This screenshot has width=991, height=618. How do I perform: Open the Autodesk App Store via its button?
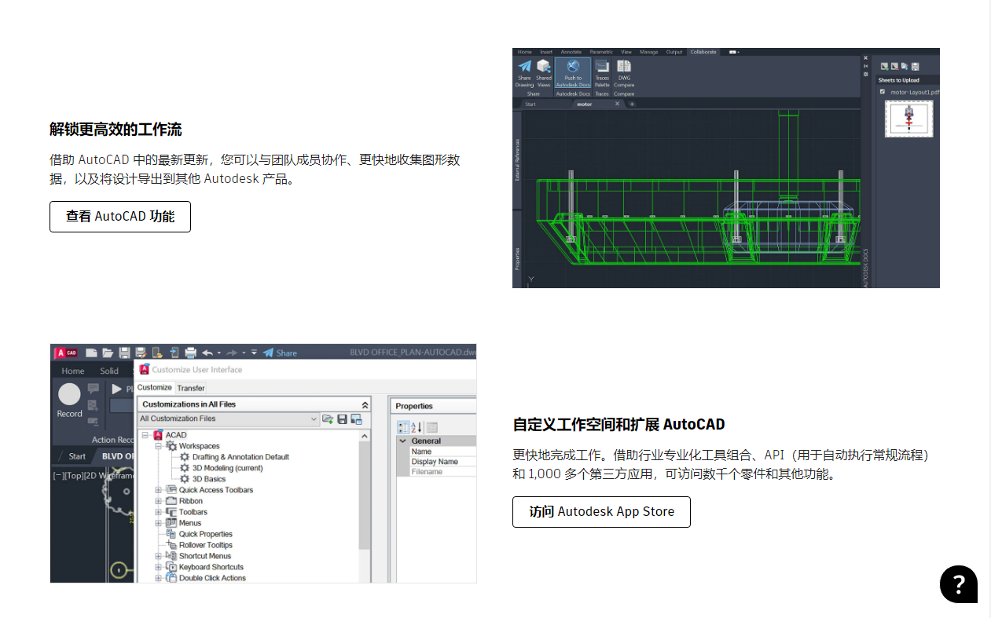pyautogui.click(x=601, y=511)
